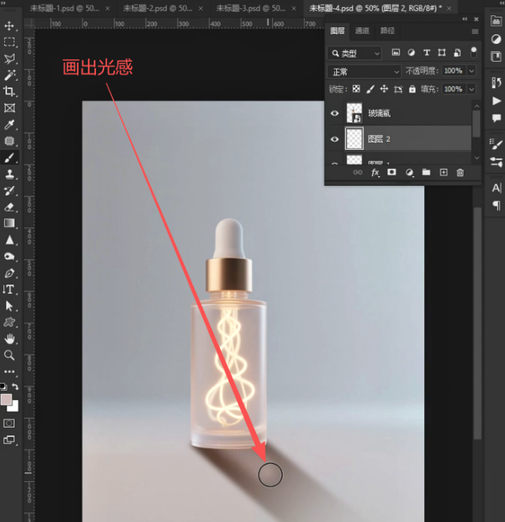The height and width of the screenshot is (522, 505).
Task: Select the Path Selection tool
Action: pos(9,306)
